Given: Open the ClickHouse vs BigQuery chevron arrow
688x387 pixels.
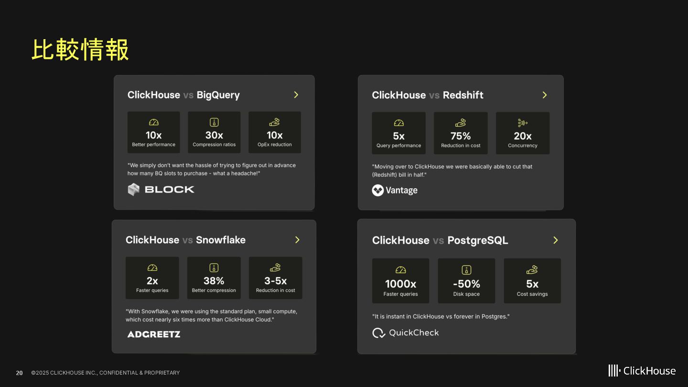Looking at the screenshot, I should [296, 95].
